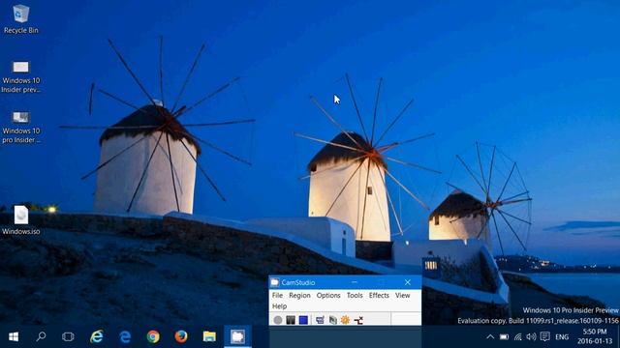Toggle CamStudio screen annotations icon
This screenshot has width=620, height=348.
[320, 320]
